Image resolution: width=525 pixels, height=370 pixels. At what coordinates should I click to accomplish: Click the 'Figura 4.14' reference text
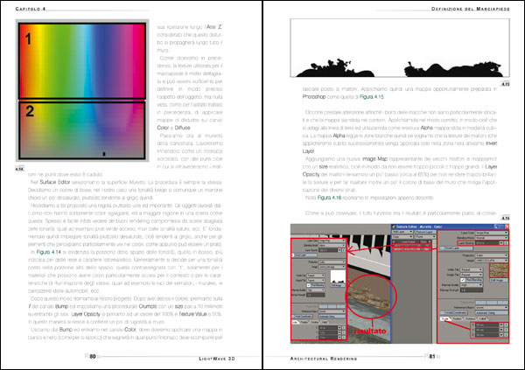click(x=49, y=252)
